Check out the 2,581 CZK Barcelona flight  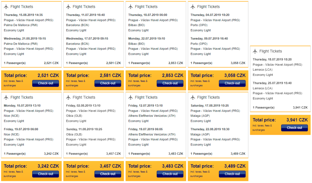(x=108, y=83)
